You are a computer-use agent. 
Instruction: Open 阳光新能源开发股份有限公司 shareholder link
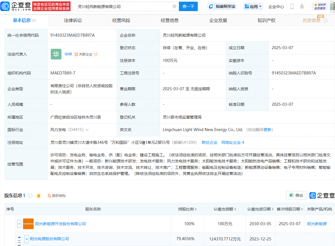61,224
